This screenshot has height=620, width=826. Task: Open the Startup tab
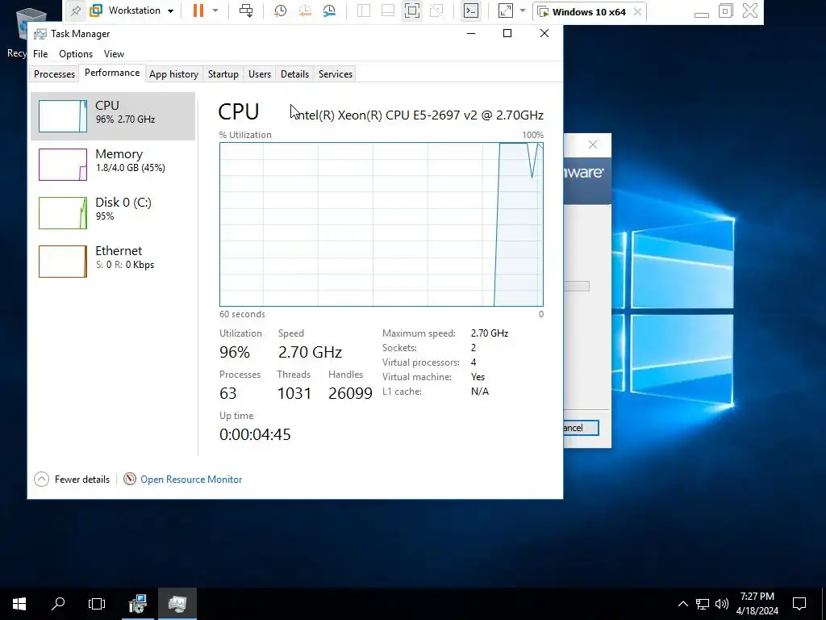(223, 74)
